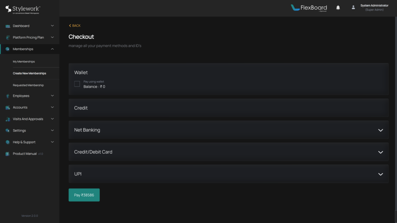Open the user profile avatar icon
The width and height of the screenshot is (397, 223).
pos(353,8)
